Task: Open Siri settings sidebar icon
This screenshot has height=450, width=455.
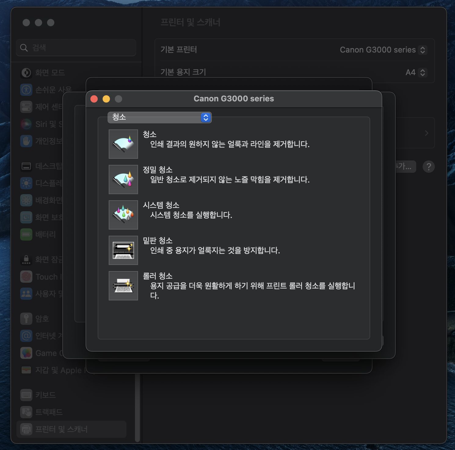Action: pyautogui.click(x=26, y=124)
